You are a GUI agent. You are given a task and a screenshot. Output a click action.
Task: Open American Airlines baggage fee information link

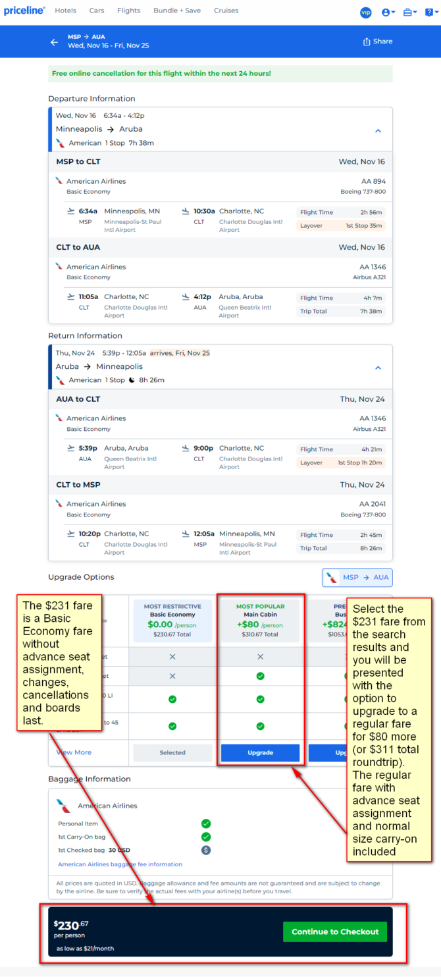click(120, 864)
